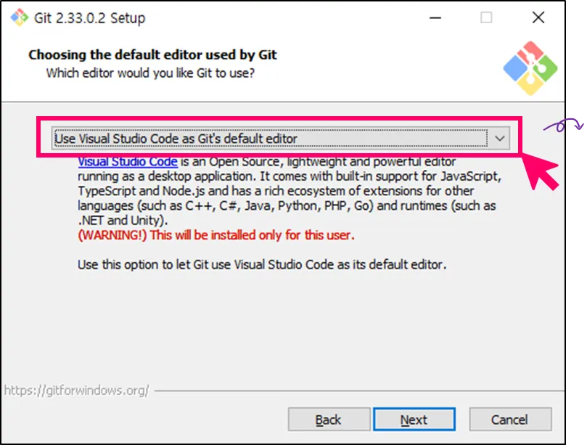Proceed with the Next button
587x445 pixels.
click(x=414, y=420)
